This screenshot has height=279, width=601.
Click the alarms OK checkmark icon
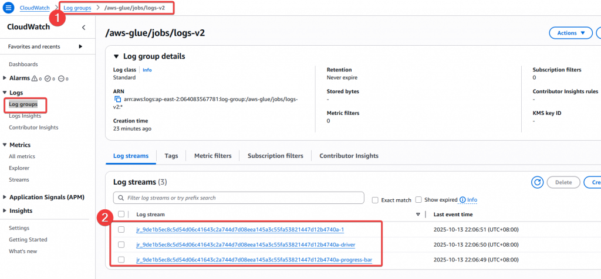[48, 79]
